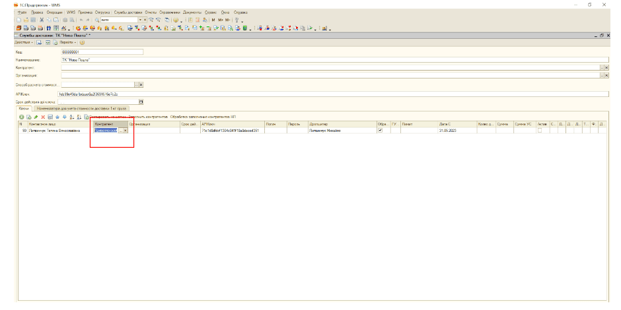Click the sort ascending icon in table toolbar
Image resolution: width=621 pixels, height=310 pixels.
(71, 117)
